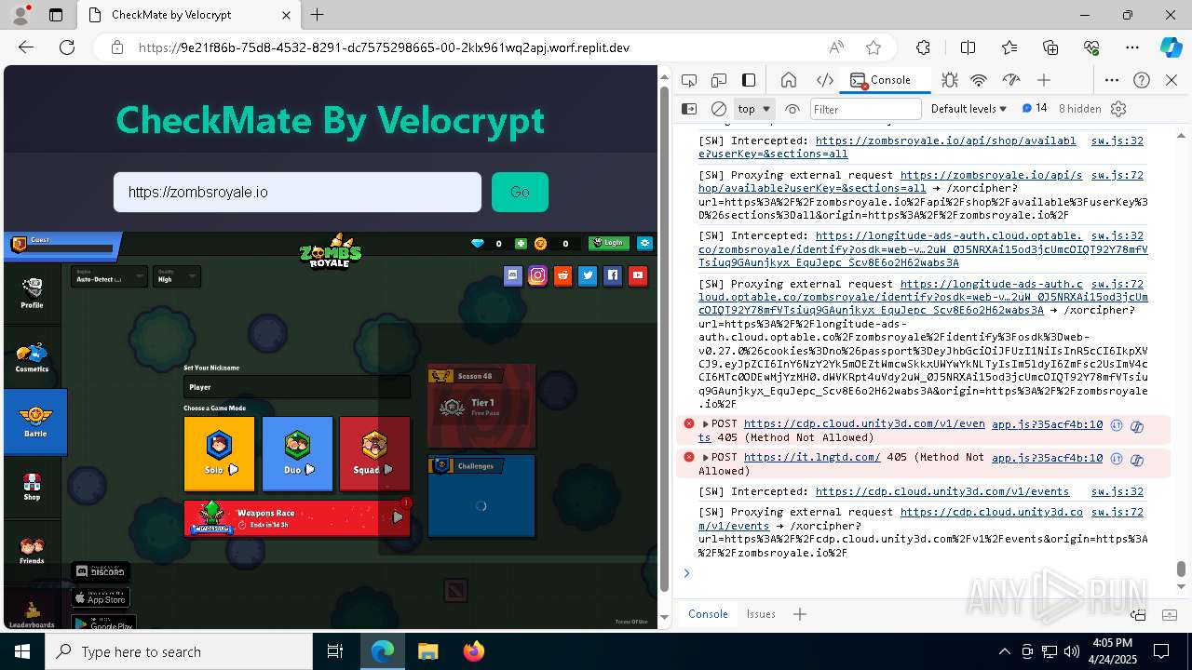Create a live expression eye icon

point(792,109)
